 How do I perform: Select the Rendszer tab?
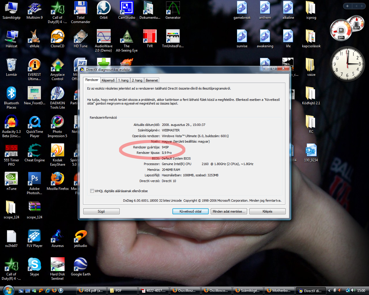(x=92, y=80)
